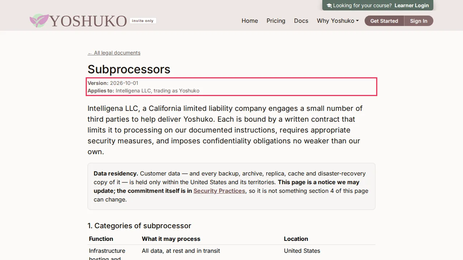
Task: Click the Applies to Intelligena LLC line
Action: point(144,91)
